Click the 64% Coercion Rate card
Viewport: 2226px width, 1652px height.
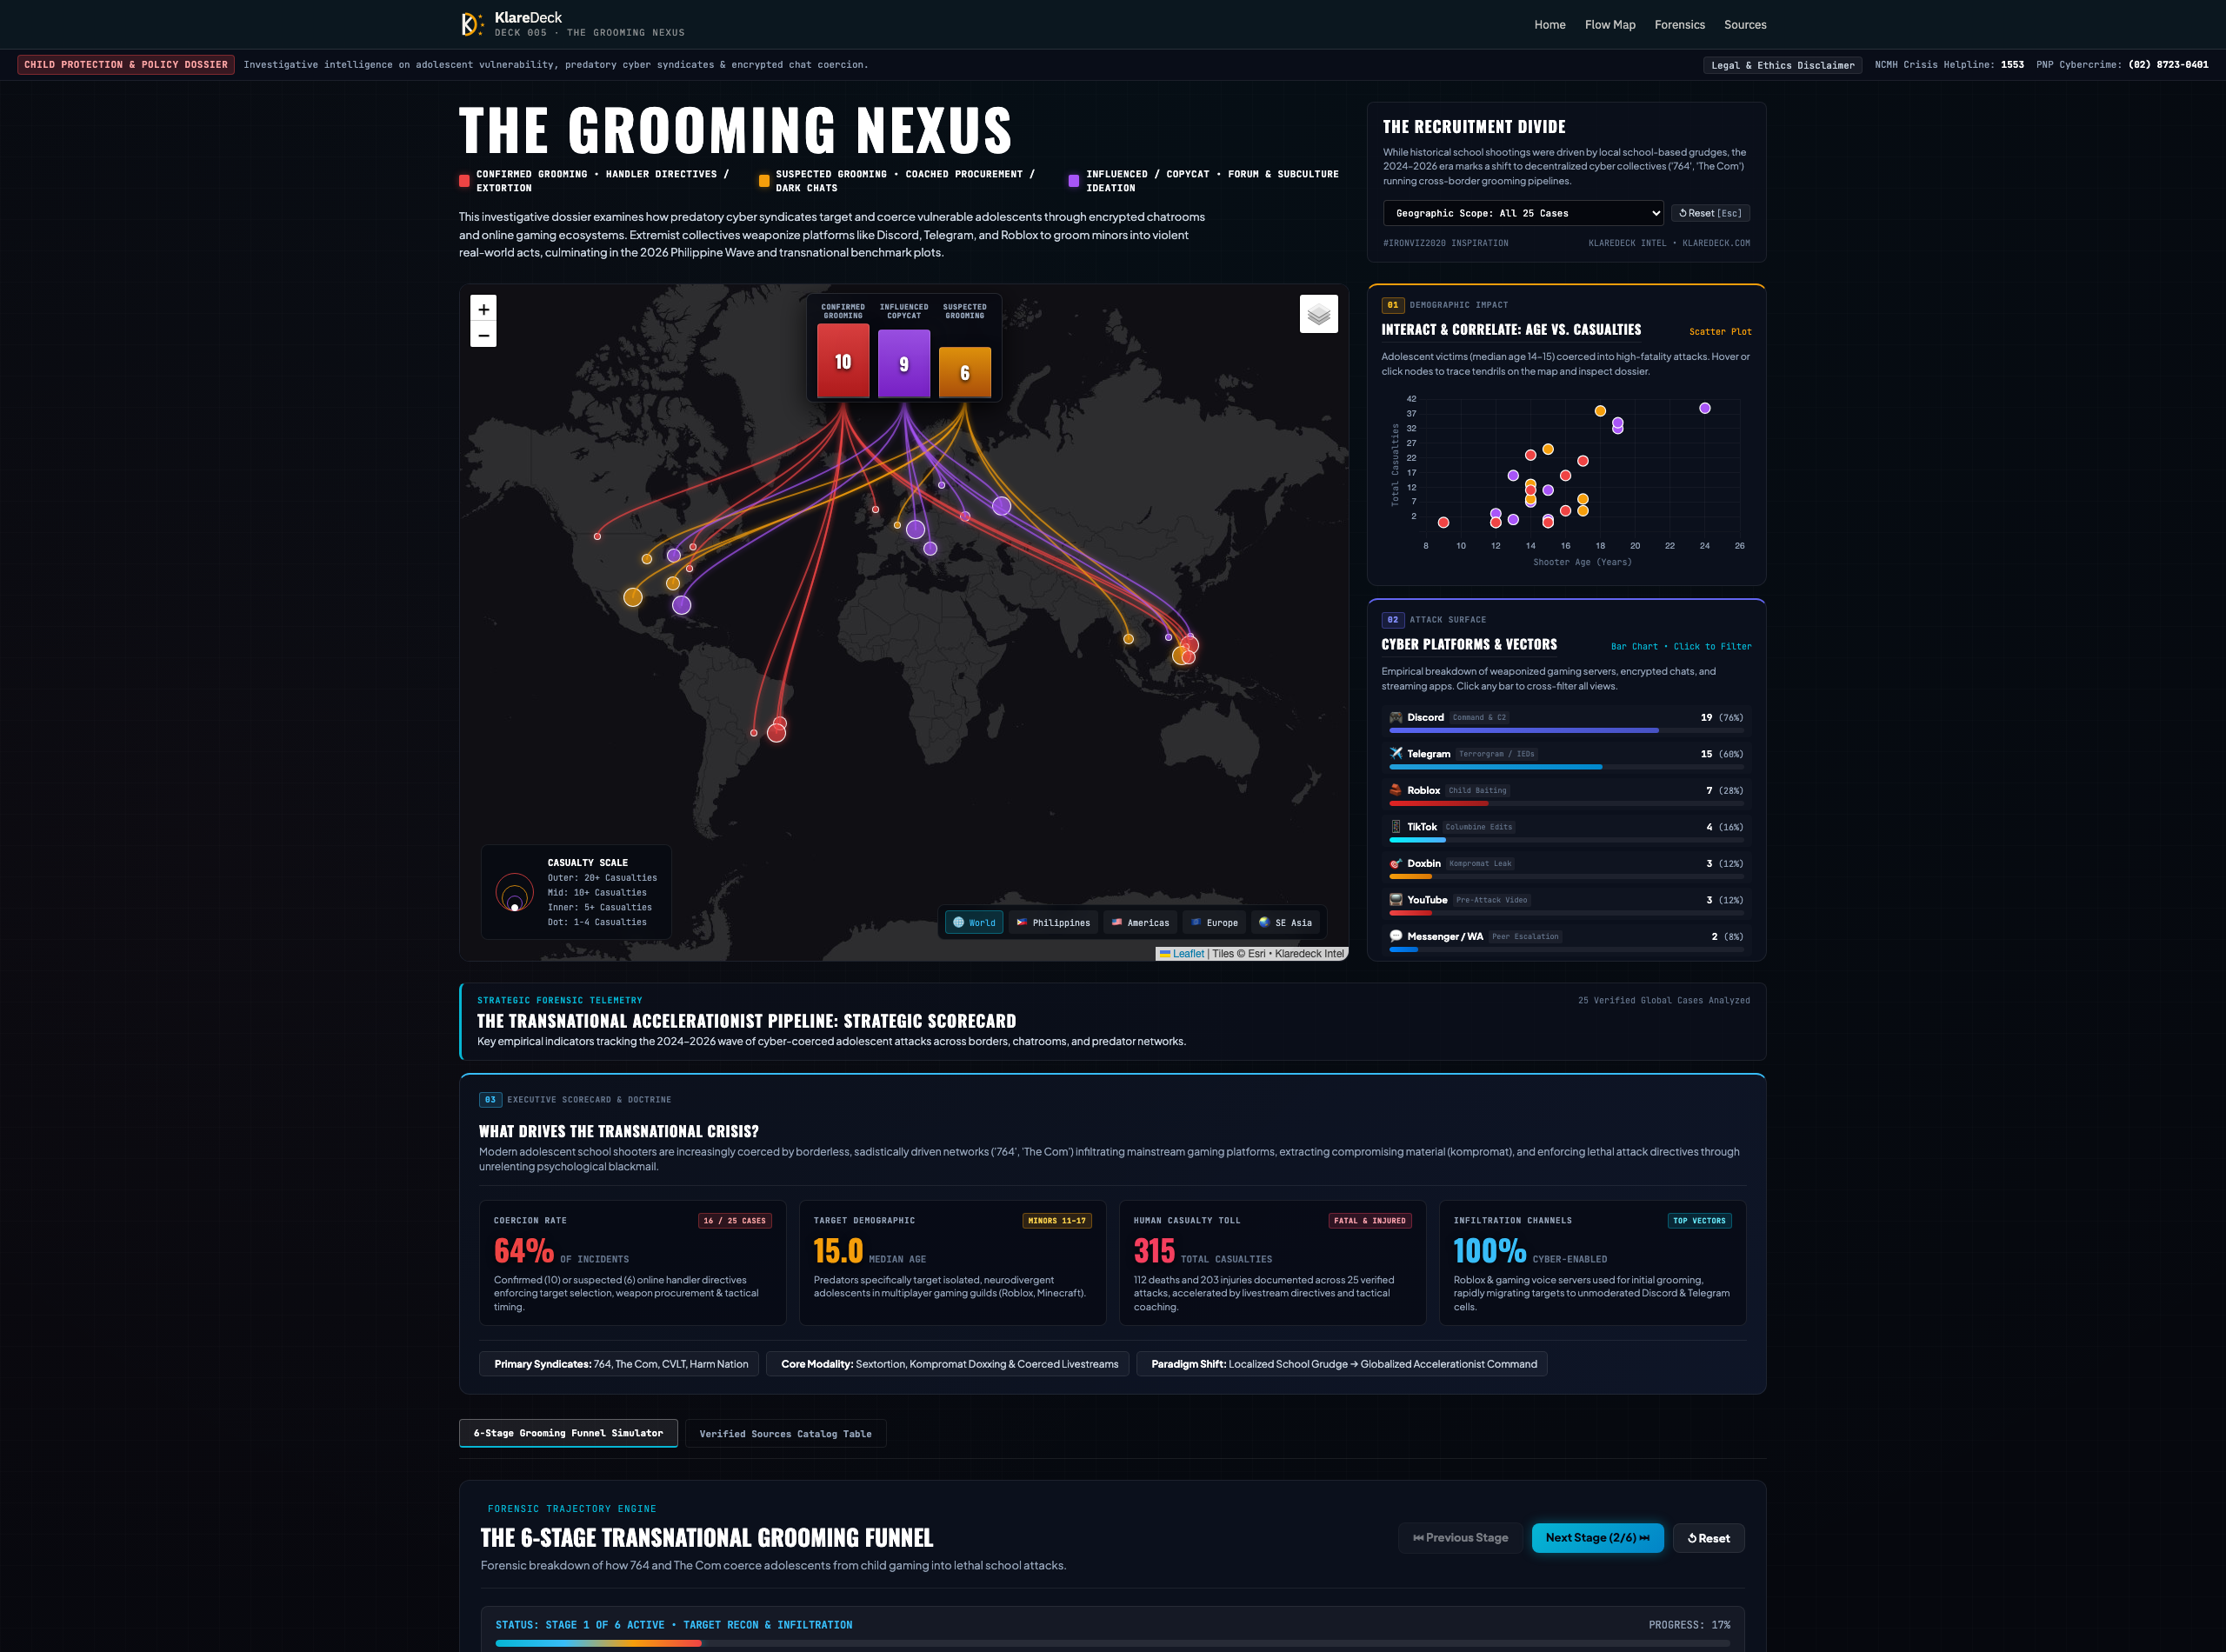[632, 1263]
